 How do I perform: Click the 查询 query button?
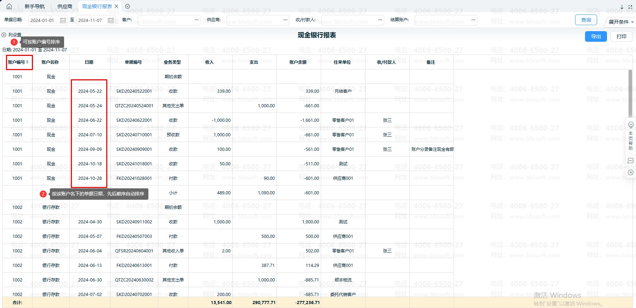click(x=586, y=20)
